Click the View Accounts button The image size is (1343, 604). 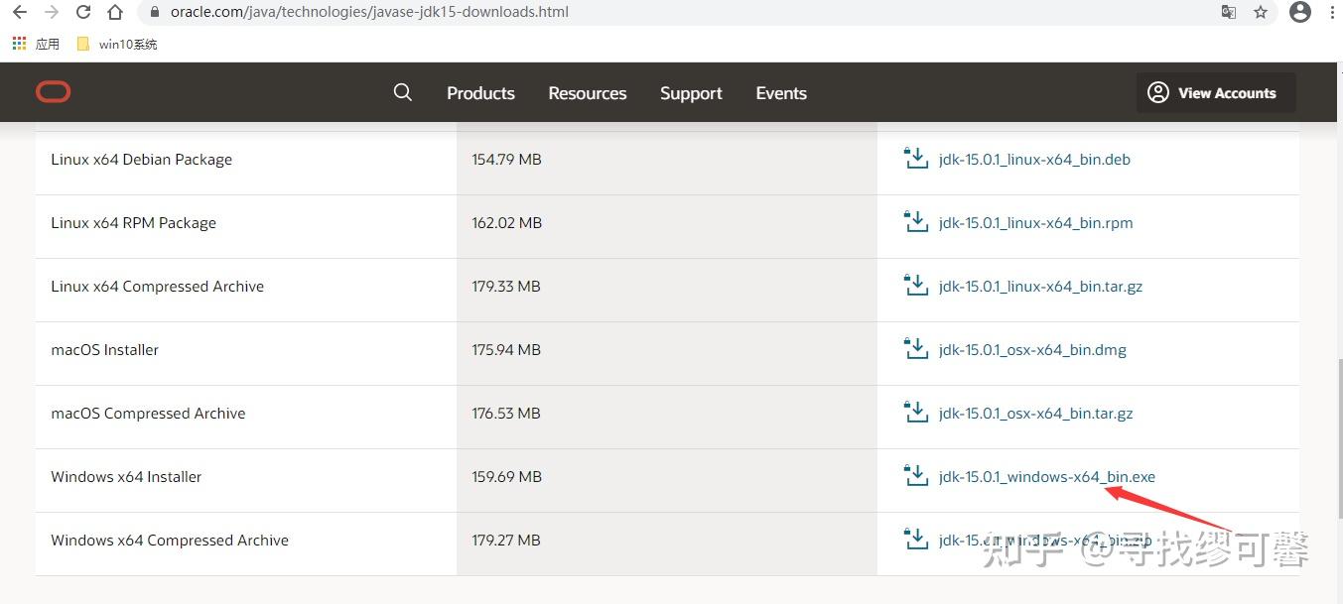coord(1216,92)
